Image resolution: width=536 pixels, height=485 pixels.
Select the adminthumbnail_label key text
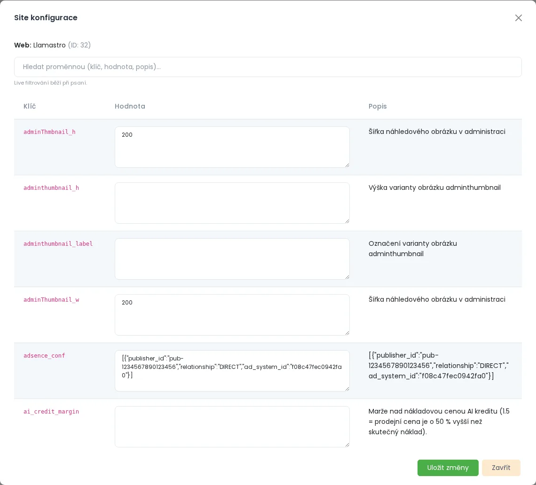click(58, 244)
